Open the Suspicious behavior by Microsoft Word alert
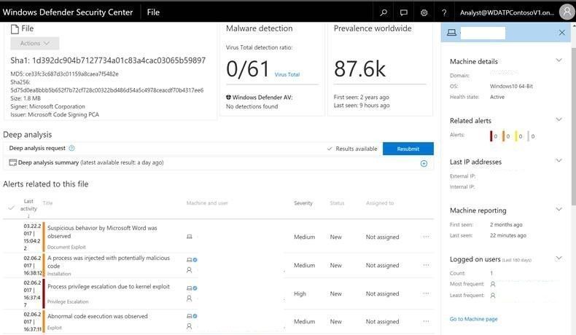Viewport: 576px width, 335px height. point(102,232)
